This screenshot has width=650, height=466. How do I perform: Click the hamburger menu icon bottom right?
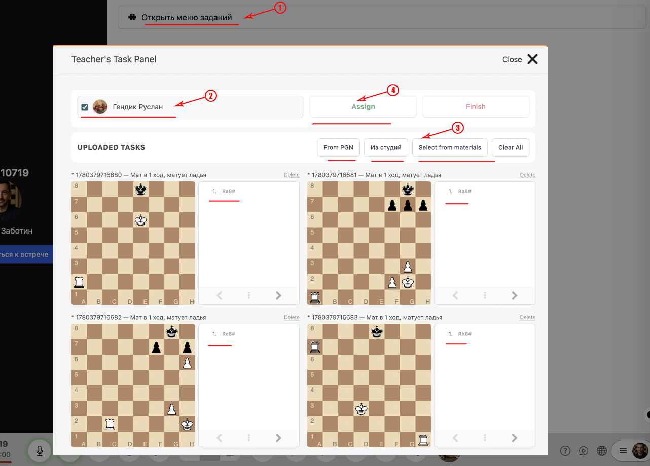(x=623, y=451)
